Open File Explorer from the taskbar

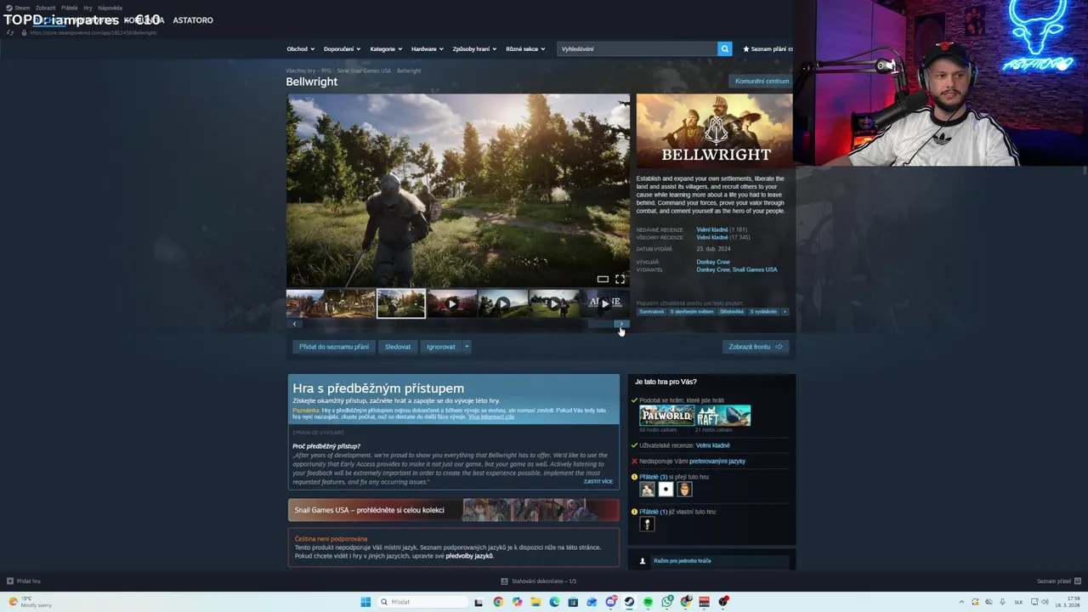point(535,602)
